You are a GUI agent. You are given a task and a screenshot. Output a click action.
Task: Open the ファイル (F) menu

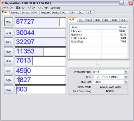(x=7, y=8)
